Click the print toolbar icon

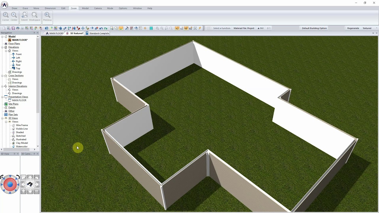click(x=18, y=28)
